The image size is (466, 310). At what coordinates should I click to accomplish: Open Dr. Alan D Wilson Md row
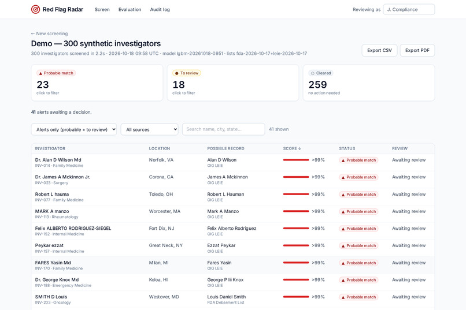click(x=233, y=163)
